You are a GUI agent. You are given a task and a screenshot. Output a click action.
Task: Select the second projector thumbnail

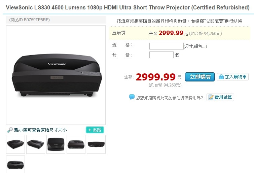click(x=36, y=144)
